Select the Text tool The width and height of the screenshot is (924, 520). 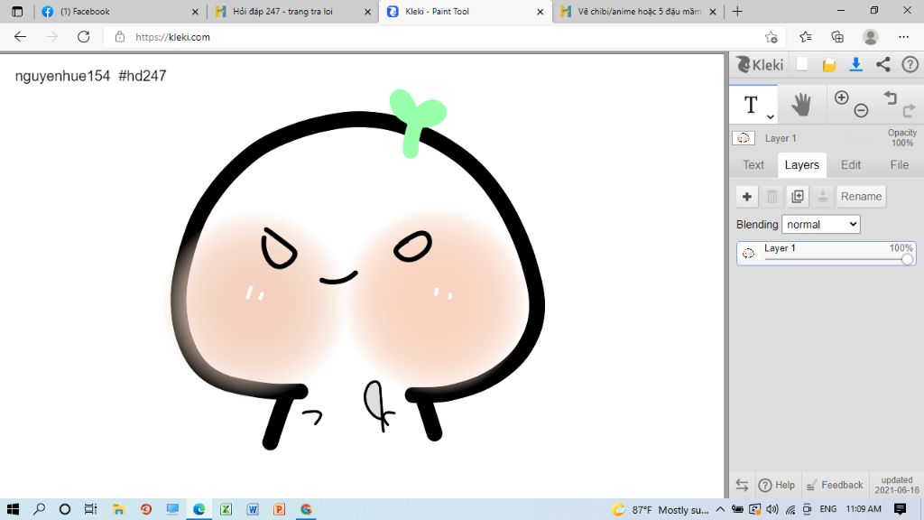point(750,105)
